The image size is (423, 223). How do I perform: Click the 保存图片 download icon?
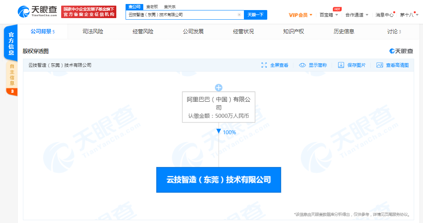tap(341, 65)
